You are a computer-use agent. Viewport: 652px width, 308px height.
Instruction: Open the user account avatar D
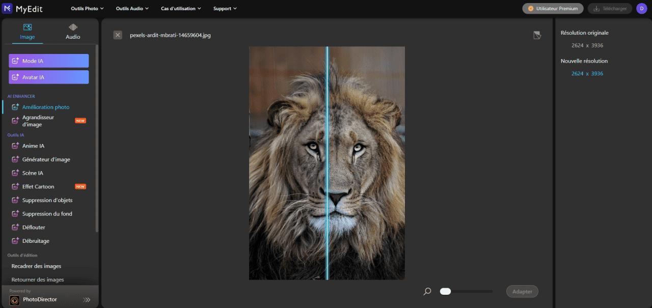click(641, 8)
